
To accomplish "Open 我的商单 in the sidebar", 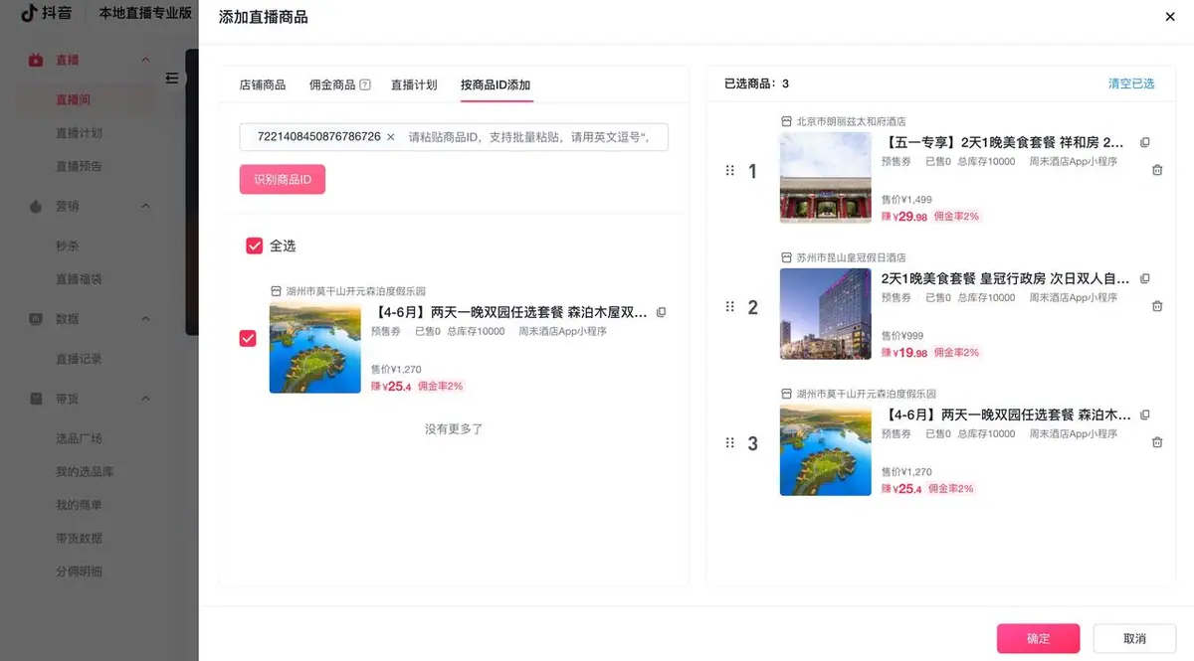I will tap(79, 505).
